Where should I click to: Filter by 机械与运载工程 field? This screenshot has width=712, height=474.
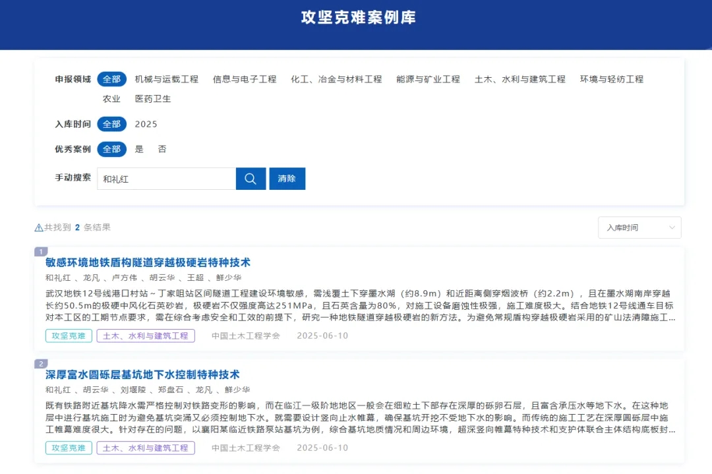167,79
